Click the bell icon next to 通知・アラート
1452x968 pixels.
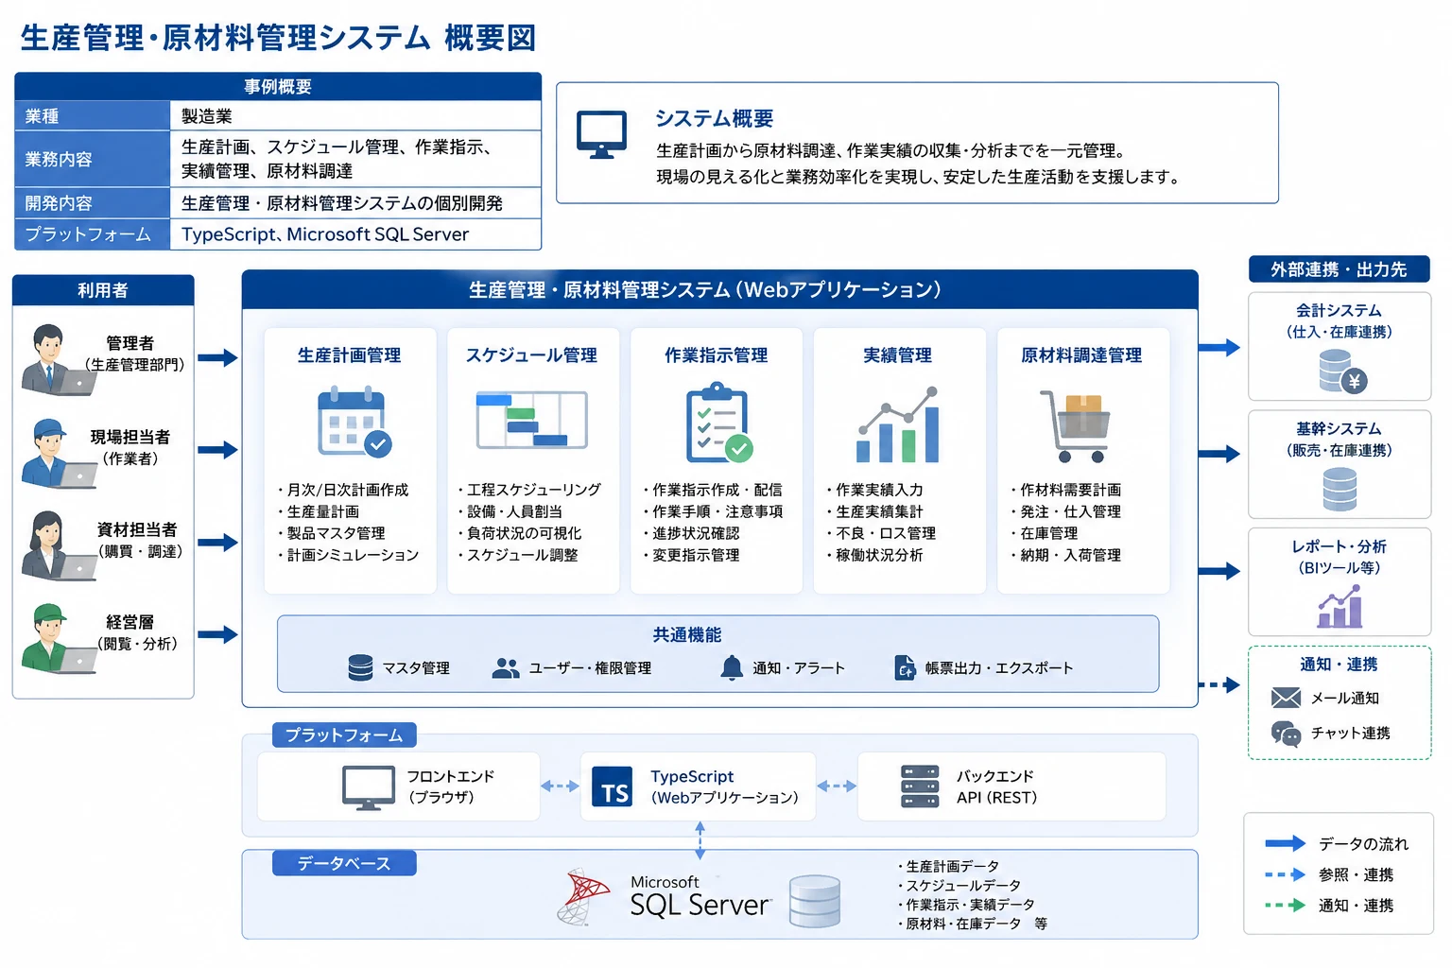pos(732,667)
